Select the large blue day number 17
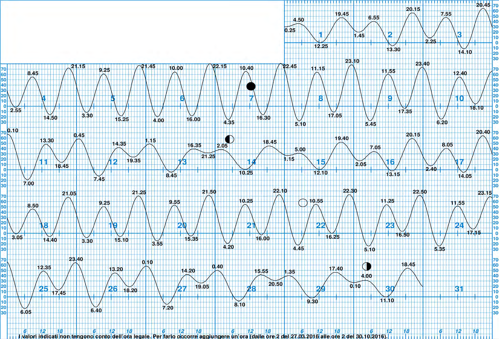Image resolution: width=499 pixels, height=339 pixels. tap(459, 162)
